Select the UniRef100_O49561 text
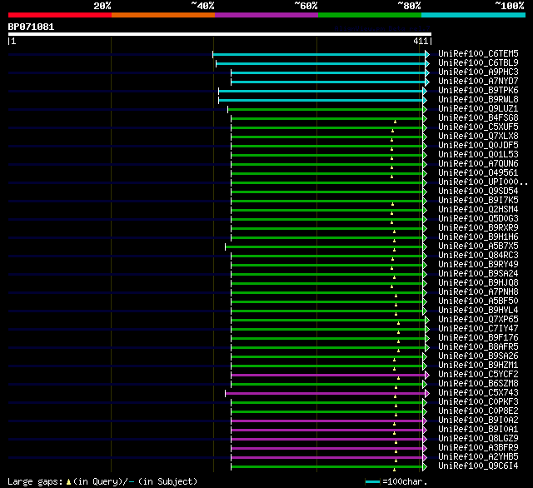Viewport: 533px width, 488px height. click(478, 173)
